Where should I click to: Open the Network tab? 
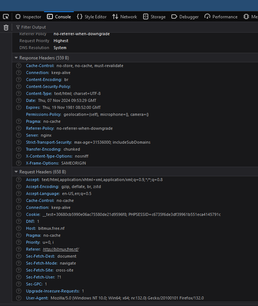125,17
